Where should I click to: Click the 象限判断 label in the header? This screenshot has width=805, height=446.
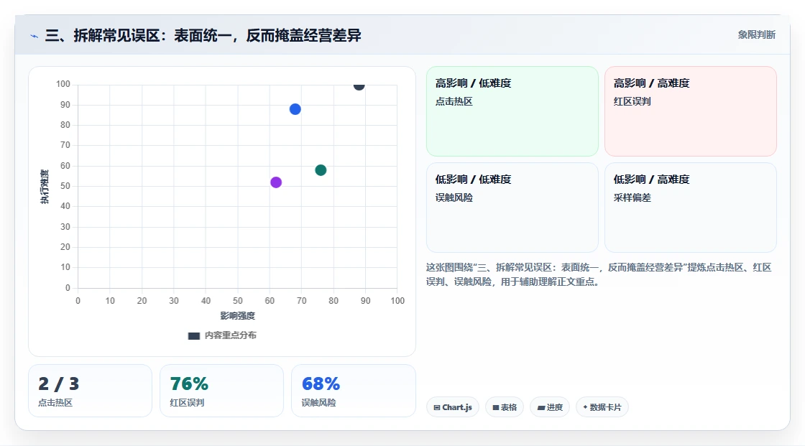[756, 35]
